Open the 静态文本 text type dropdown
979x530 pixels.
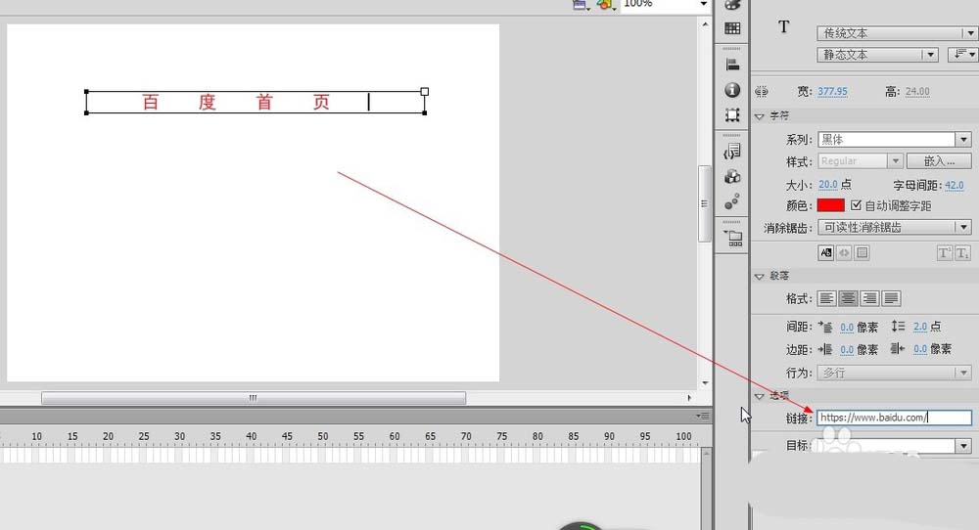click(x=877, y=55)
